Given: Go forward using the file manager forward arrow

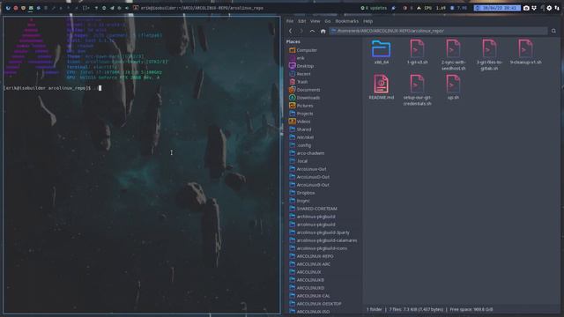Looking at the screenshot, I should tap(301, 31).
